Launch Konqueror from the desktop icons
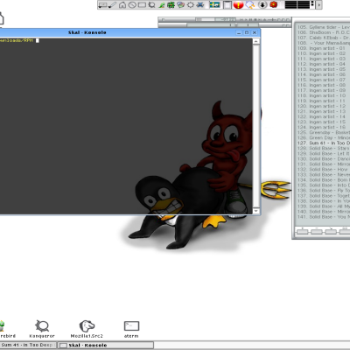350x350 pixels. click(x=42, y=329)
